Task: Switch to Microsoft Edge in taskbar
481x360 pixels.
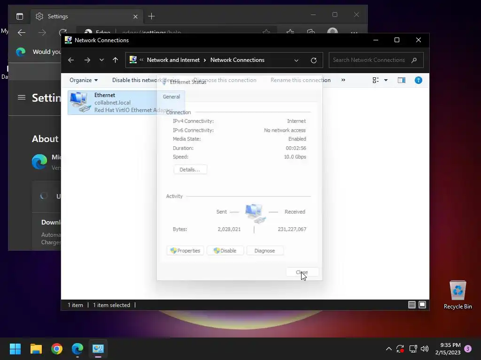Action: click(78, 349)
